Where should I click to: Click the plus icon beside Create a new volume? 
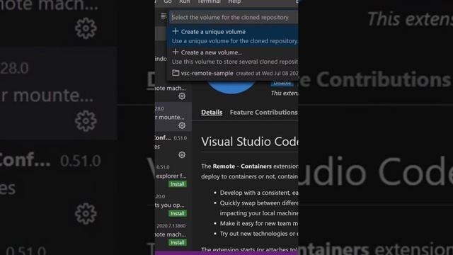click(x=176, y=52)
